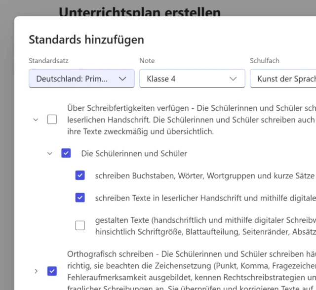Click the 'Standards hinzufügen' dialog title
The height and width of the screenshot is (290, 316).
click(86, 40)
